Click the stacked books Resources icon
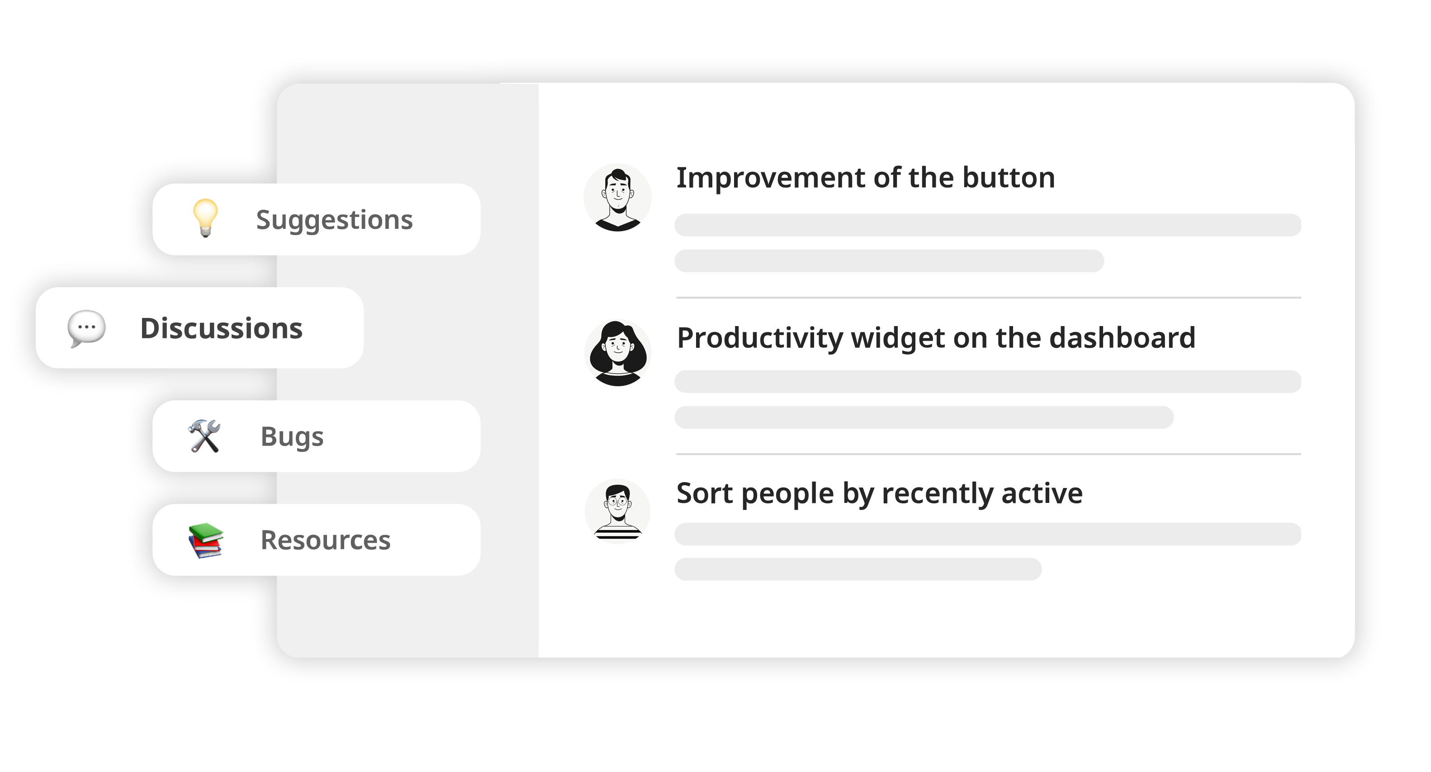 205,540
